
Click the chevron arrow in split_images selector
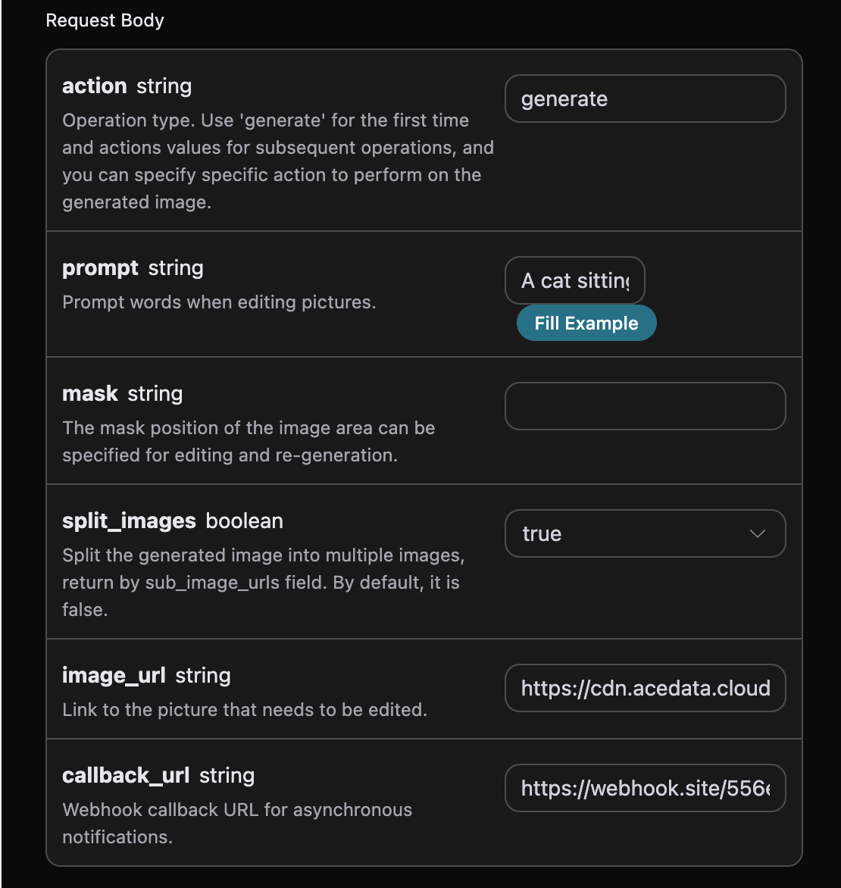click(x=757, y=533)
